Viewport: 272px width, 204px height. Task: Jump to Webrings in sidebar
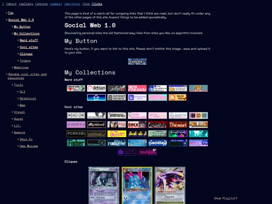21,67
